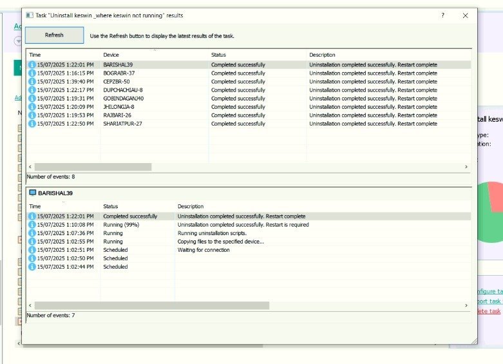Click info icon of 1:07:36 PM event
Image resolution: width=503 pixels, height=364 pixels.
tap(32, 233)
